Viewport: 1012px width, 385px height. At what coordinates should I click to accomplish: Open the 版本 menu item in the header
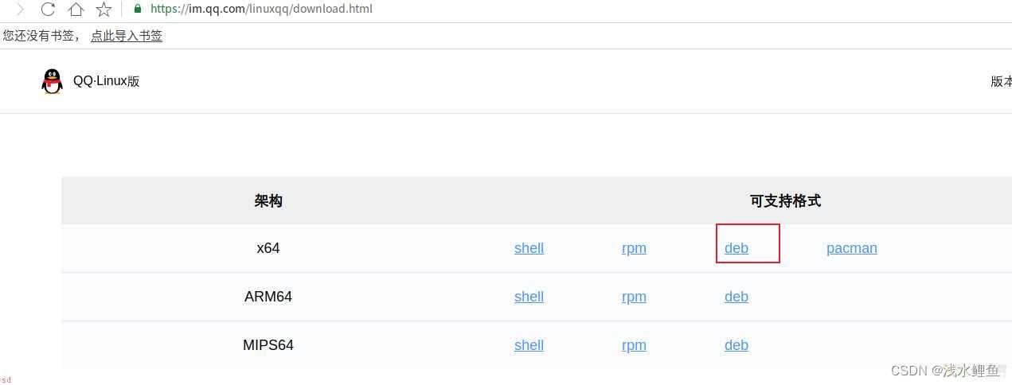1001,81
